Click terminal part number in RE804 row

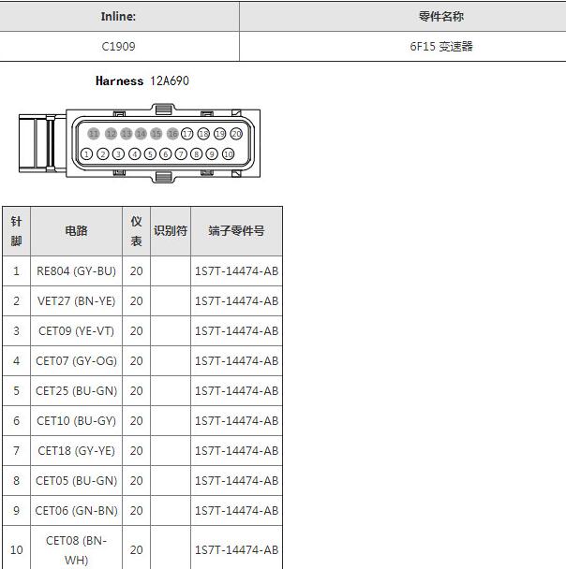(236, 271)
